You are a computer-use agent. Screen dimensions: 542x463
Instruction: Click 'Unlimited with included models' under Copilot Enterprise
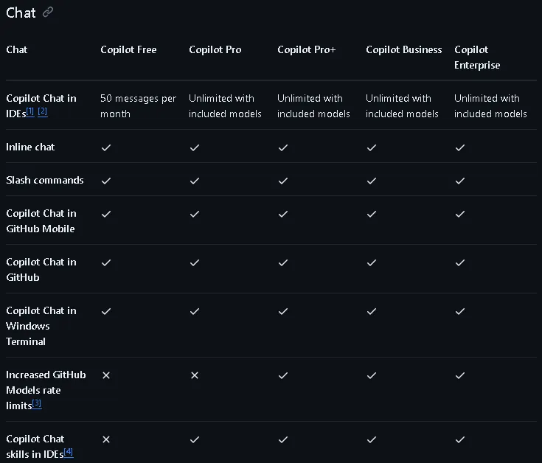(490, 106)
